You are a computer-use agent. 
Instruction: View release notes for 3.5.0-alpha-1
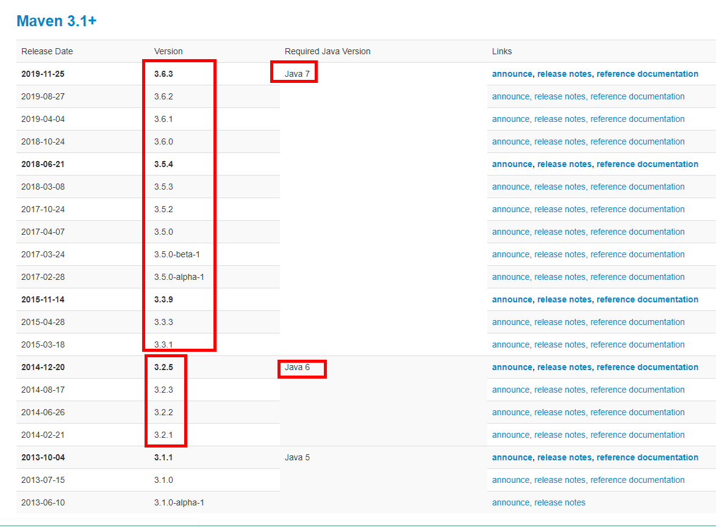click(x=560, y=277)
